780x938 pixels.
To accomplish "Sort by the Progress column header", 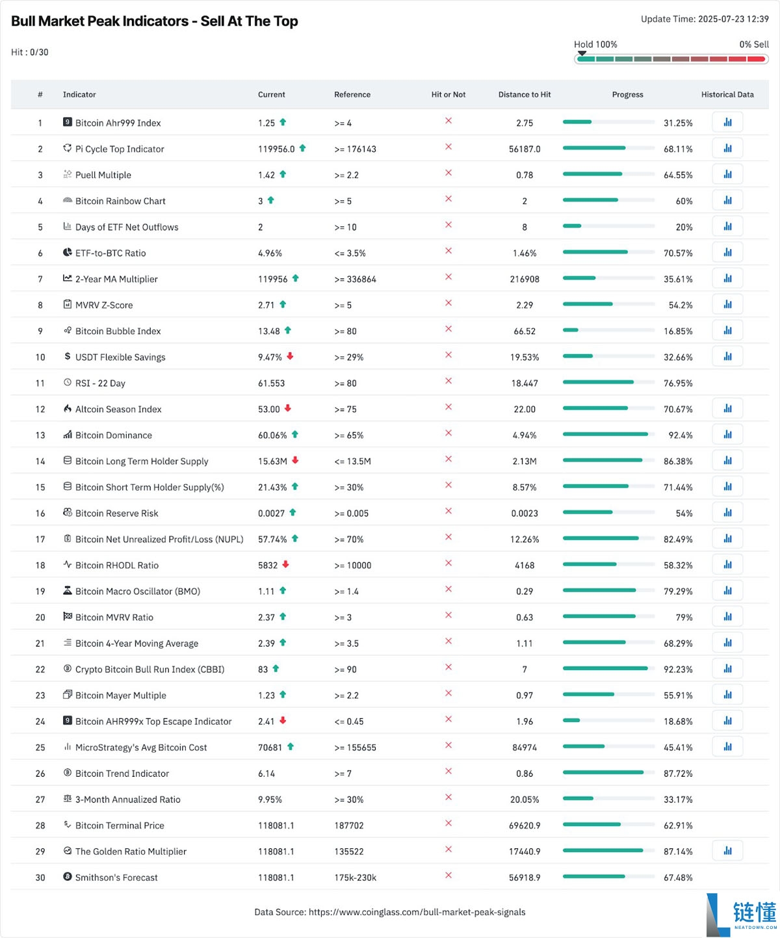I will click(x=627, y=94).
